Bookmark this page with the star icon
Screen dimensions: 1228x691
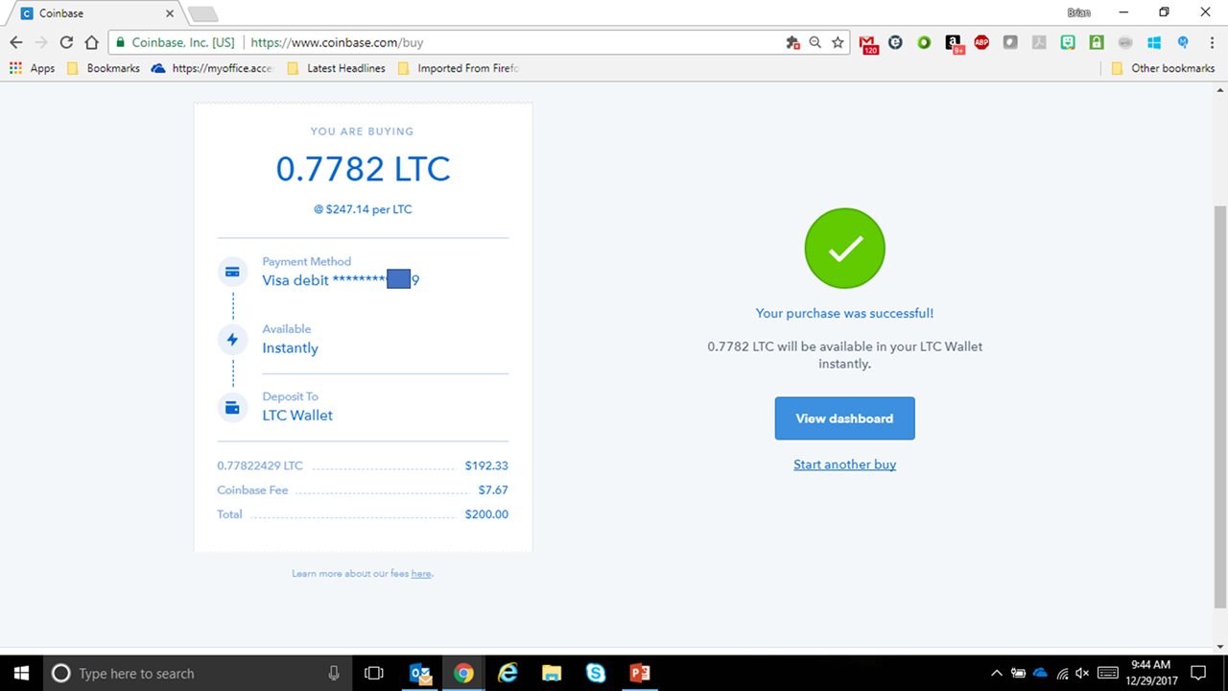click(x=838, y=42)
